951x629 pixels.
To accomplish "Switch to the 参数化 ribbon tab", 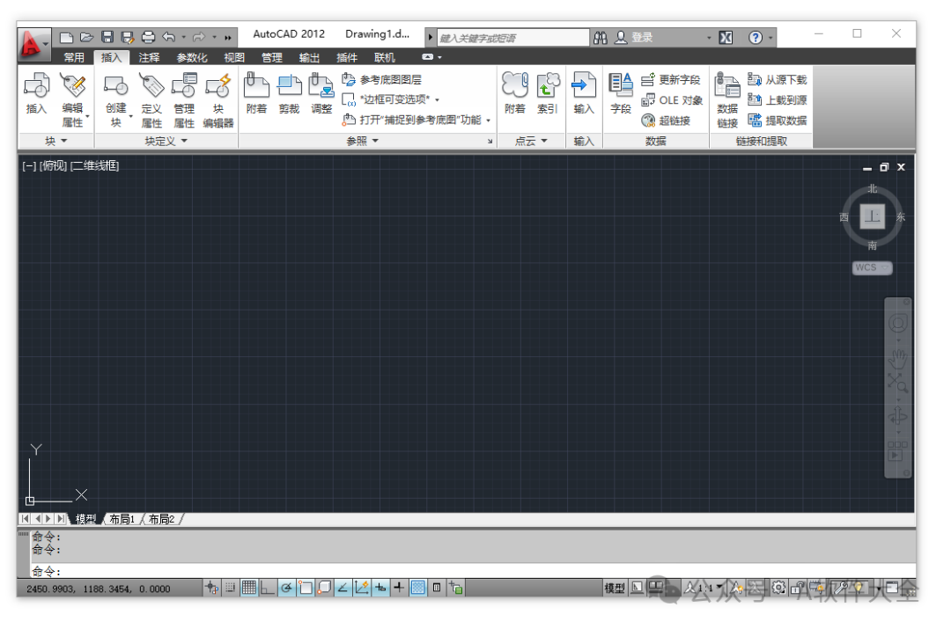I will [192, 57].
